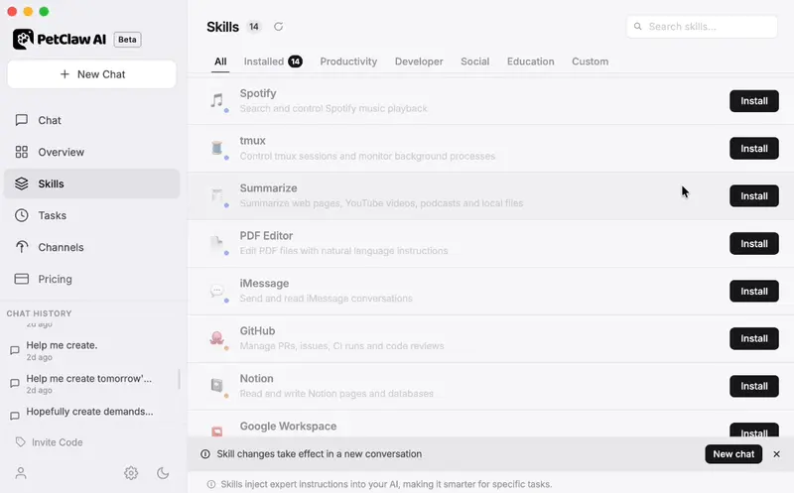
Task: Open the Overview sidebar item
Action: tap(91, 152)
